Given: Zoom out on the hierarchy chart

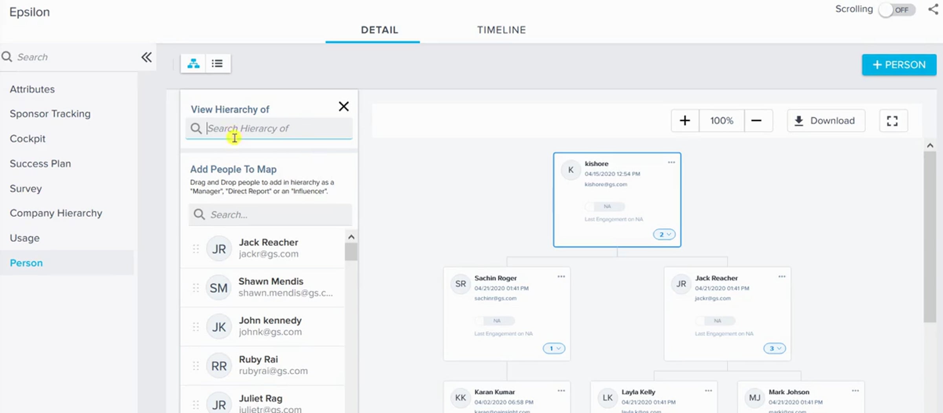Looking at the screenshot, I should coord(757,121).
